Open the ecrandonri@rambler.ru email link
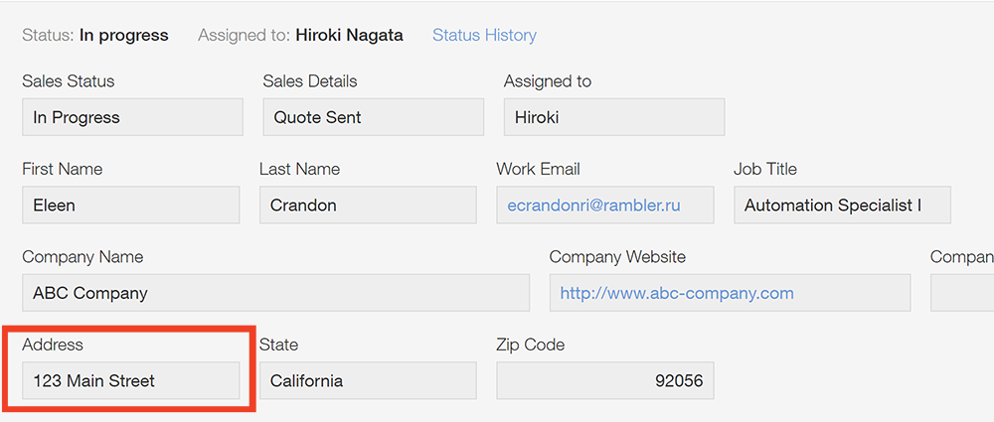This screenshot has height=422, width=994. (x=593, y=206)
